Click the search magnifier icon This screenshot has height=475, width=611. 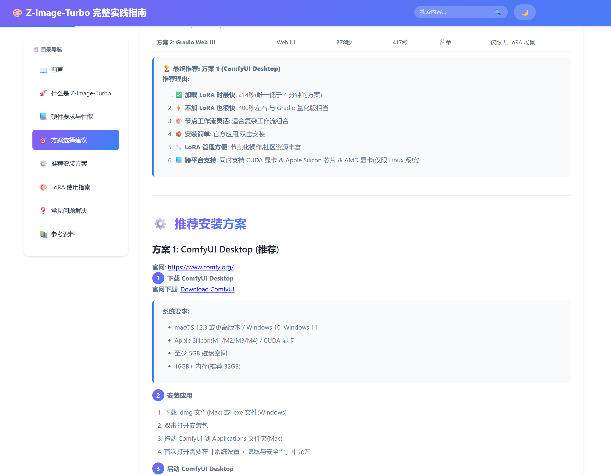point(497,12)
